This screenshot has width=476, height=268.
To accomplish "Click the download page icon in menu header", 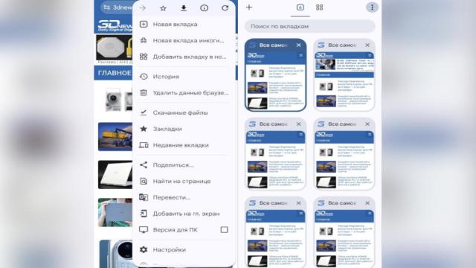I will (x=184, y=8).
